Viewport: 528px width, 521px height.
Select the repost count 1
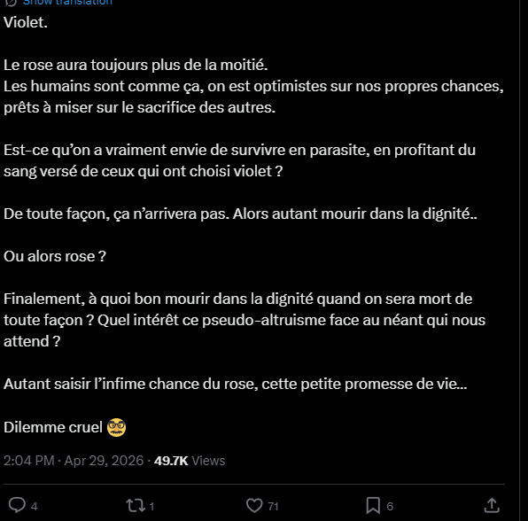[x=151, y=506]
